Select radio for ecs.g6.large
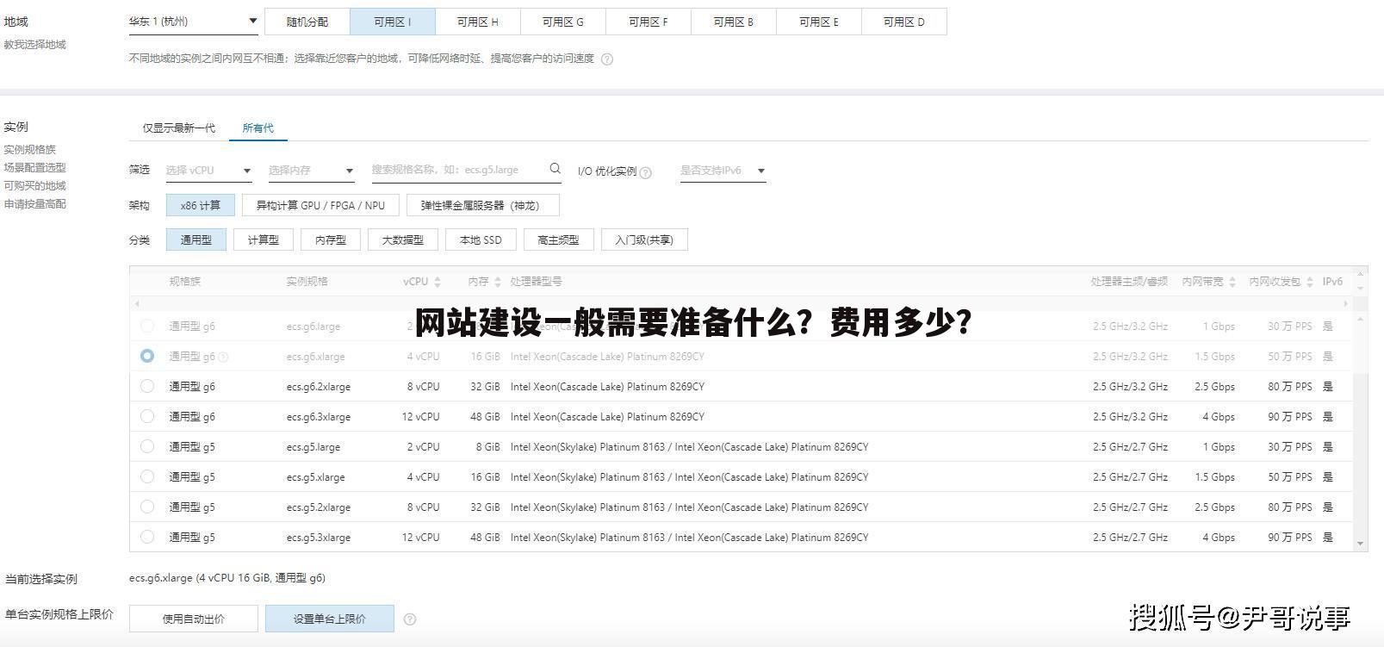Image resolution: width=1384 pixels, height=647 pixels. [147, 326]
